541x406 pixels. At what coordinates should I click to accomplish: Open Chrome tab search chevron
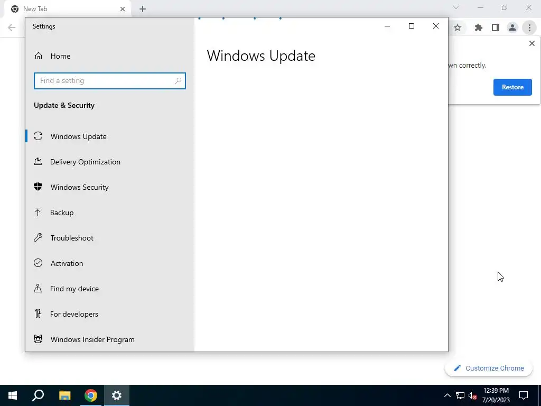pyautogui.click(x=456, y=7)
